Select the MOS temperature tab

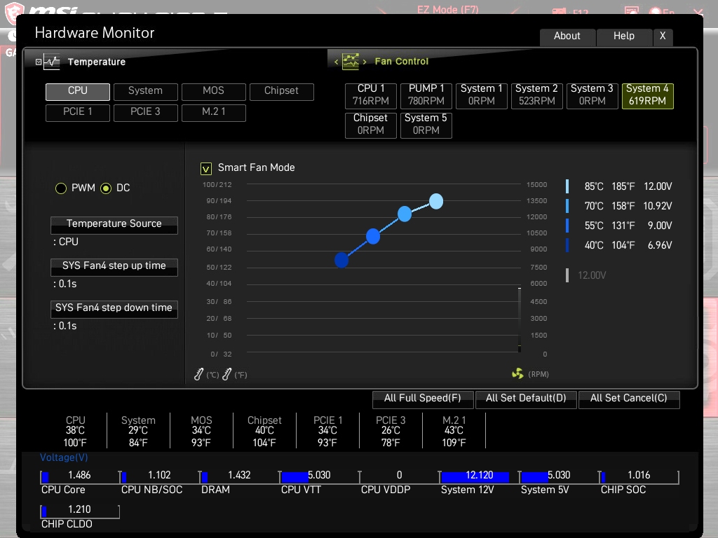pyautogui.click(x=213, y=92)
